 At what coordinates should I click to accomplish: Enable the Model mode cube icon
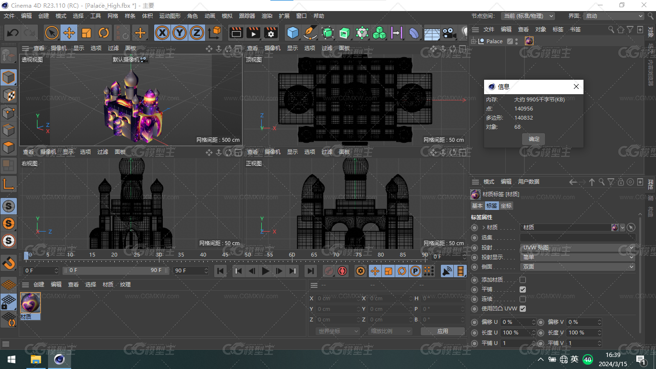(9, 77)
